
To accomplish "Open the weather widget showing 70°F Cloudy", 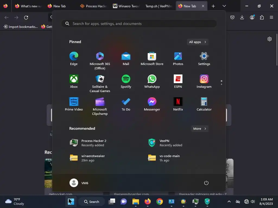I will [15, 201].
